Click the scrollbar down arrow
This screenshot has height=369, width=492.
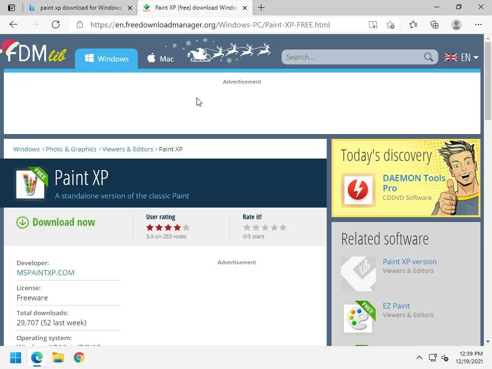(x=488, y=342)
